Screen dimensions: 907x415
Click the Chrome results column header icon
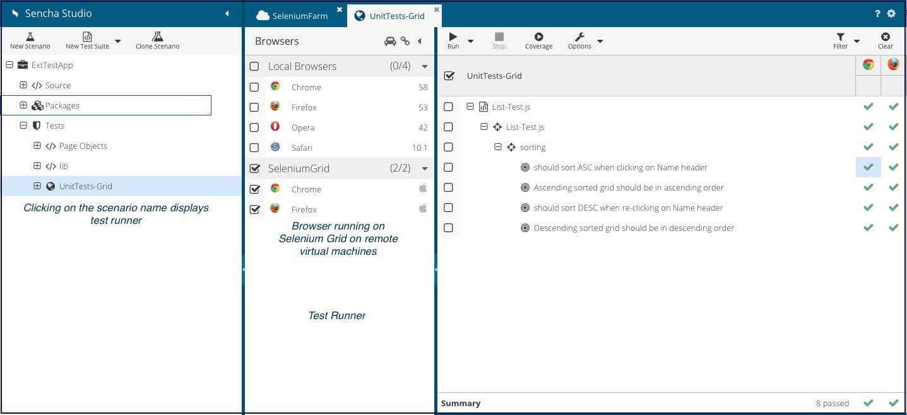868,64
